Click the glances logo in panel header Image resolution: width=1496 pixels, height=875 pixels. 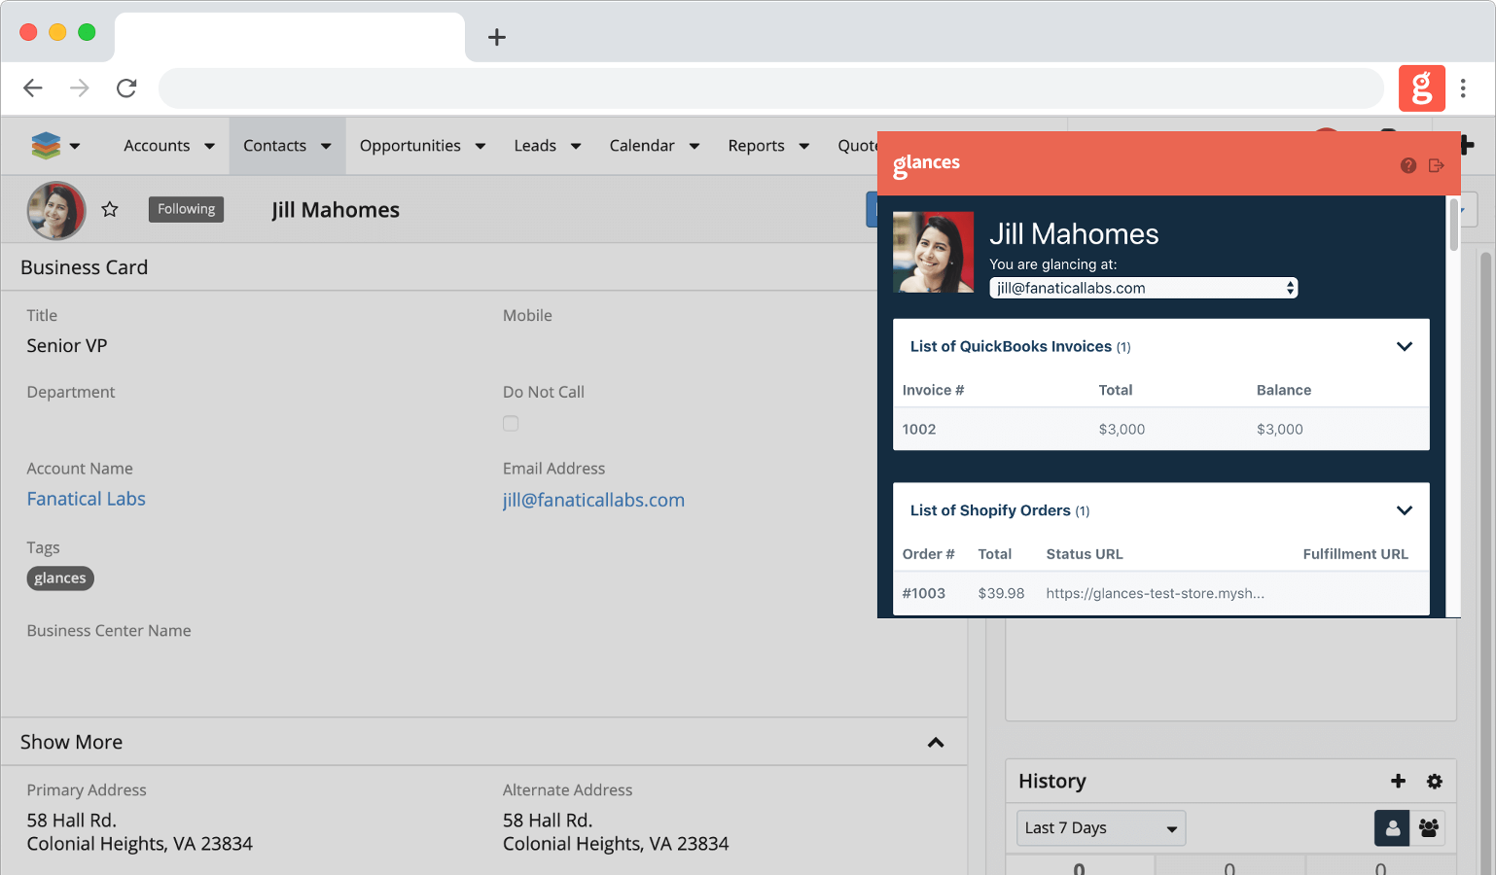[x=926, y=164]
